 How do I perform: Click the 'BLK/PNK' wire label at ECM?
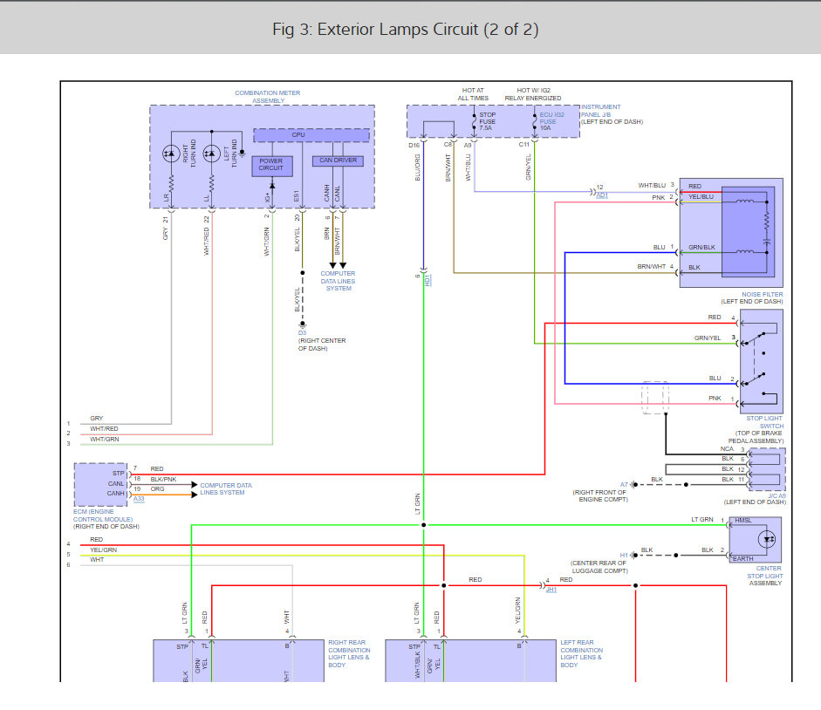tap(163, 479)
